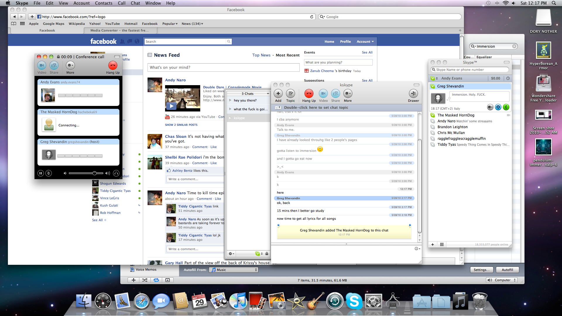Screen dimensions: 562x316
Task: Click lock icon in chats drawer
Action: tap(267, 254)
